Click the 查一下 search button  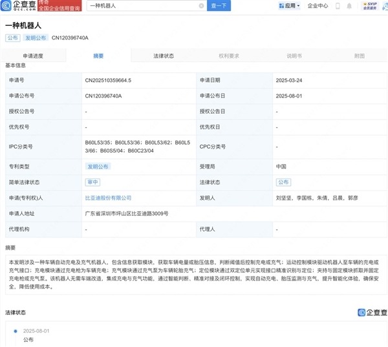[219, 6]
